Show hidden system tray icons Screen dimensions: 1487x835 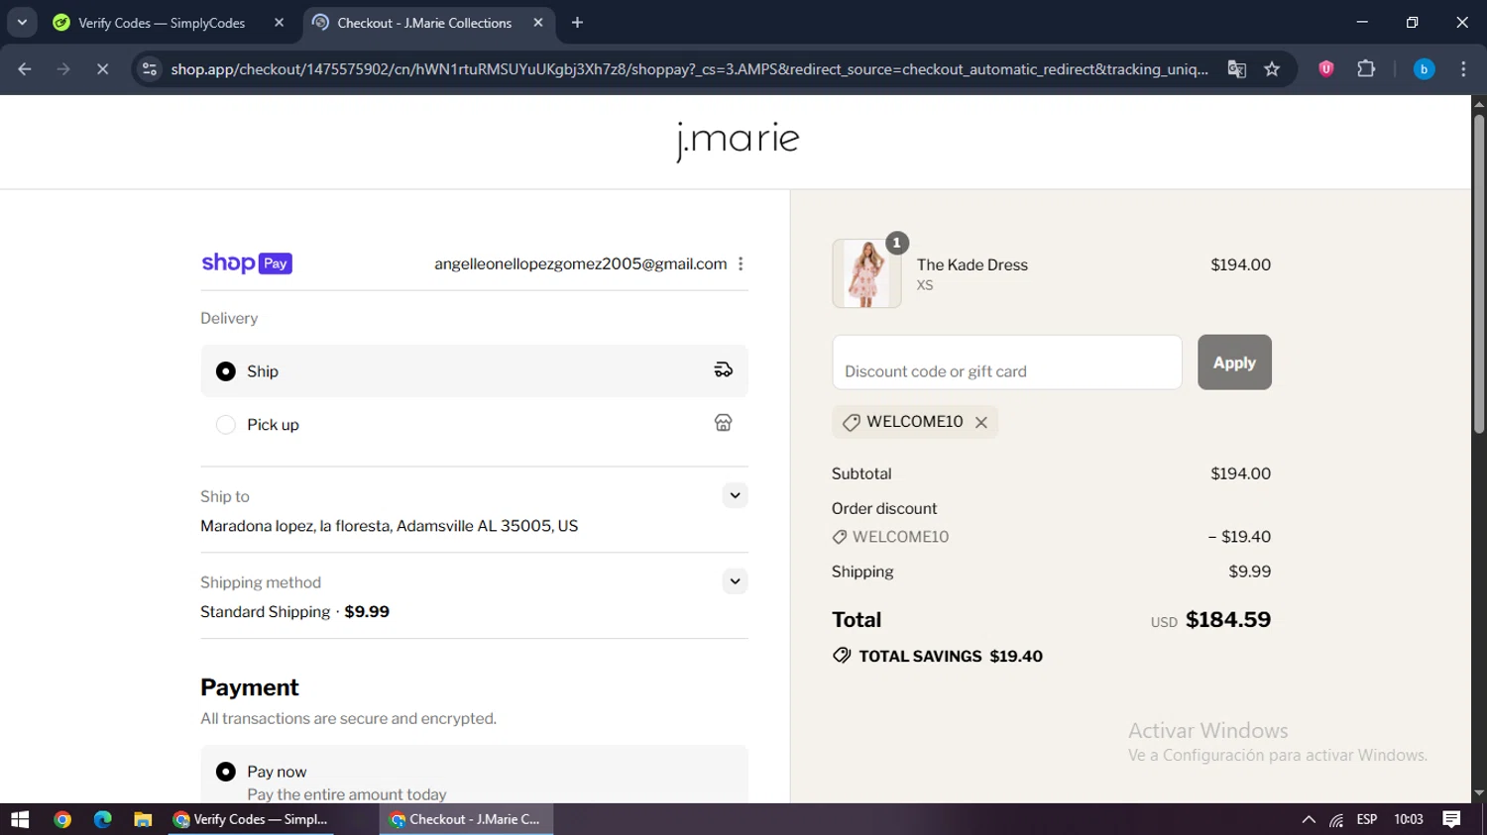[1309, 819]
